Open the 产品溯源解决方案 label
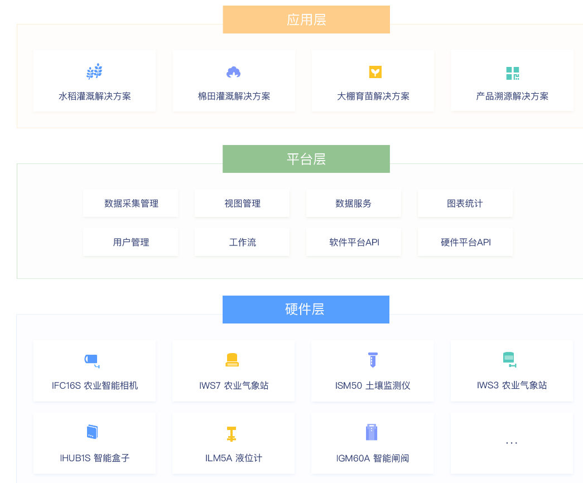Image resolution: width=583 pixels, height=483 pixels. [512, 96]
